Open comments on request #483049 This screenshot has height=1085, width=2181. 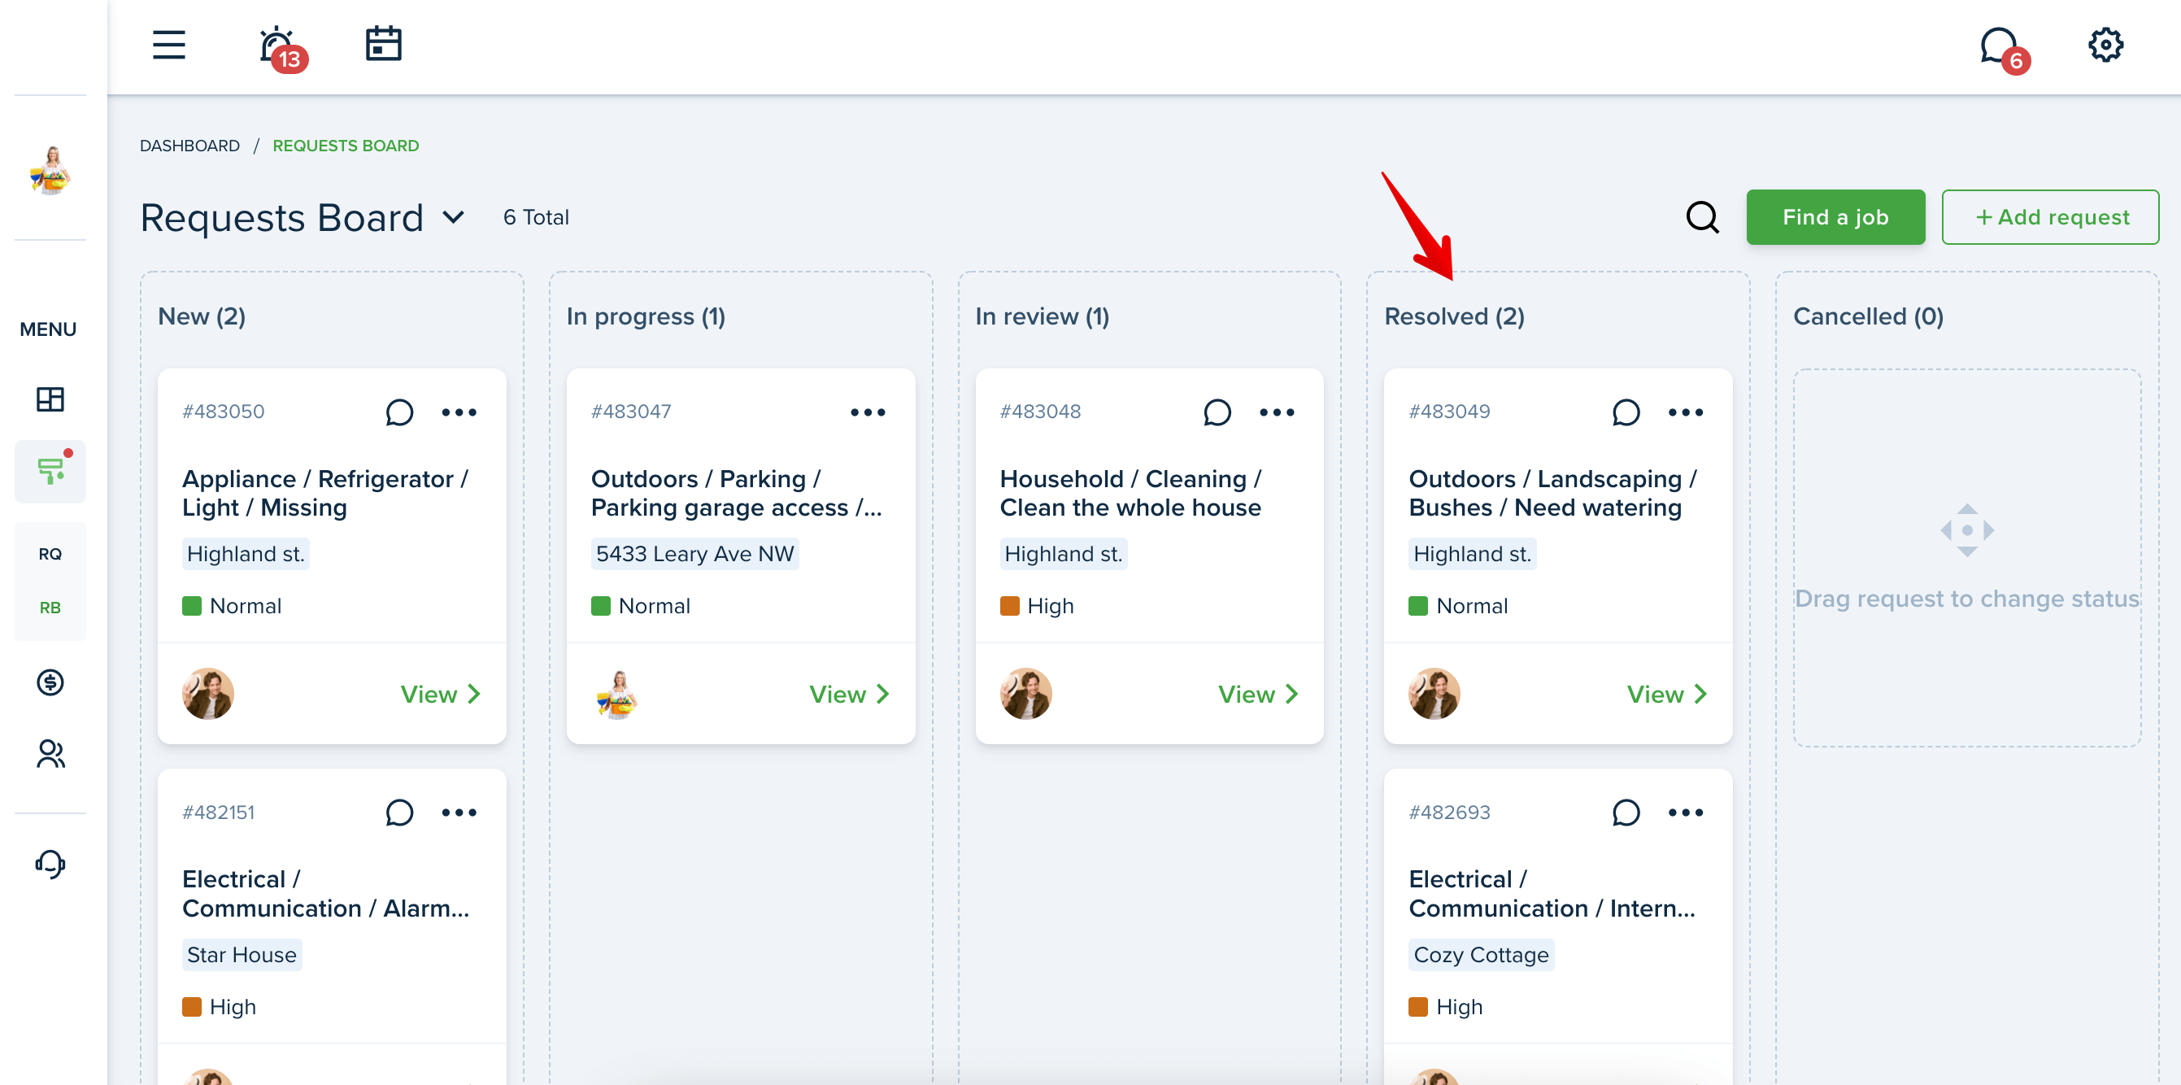[x=1626, y=412]
